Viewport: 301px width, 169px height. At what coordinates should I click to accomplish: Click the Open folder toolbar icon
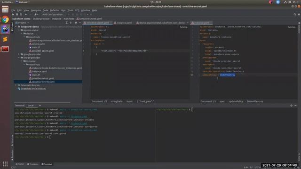13,15
